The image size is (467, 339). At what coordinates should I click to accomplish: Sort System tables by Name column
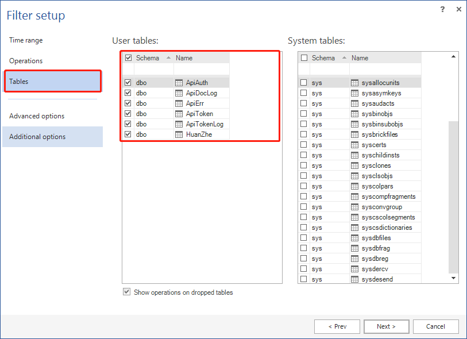point(385,58)
